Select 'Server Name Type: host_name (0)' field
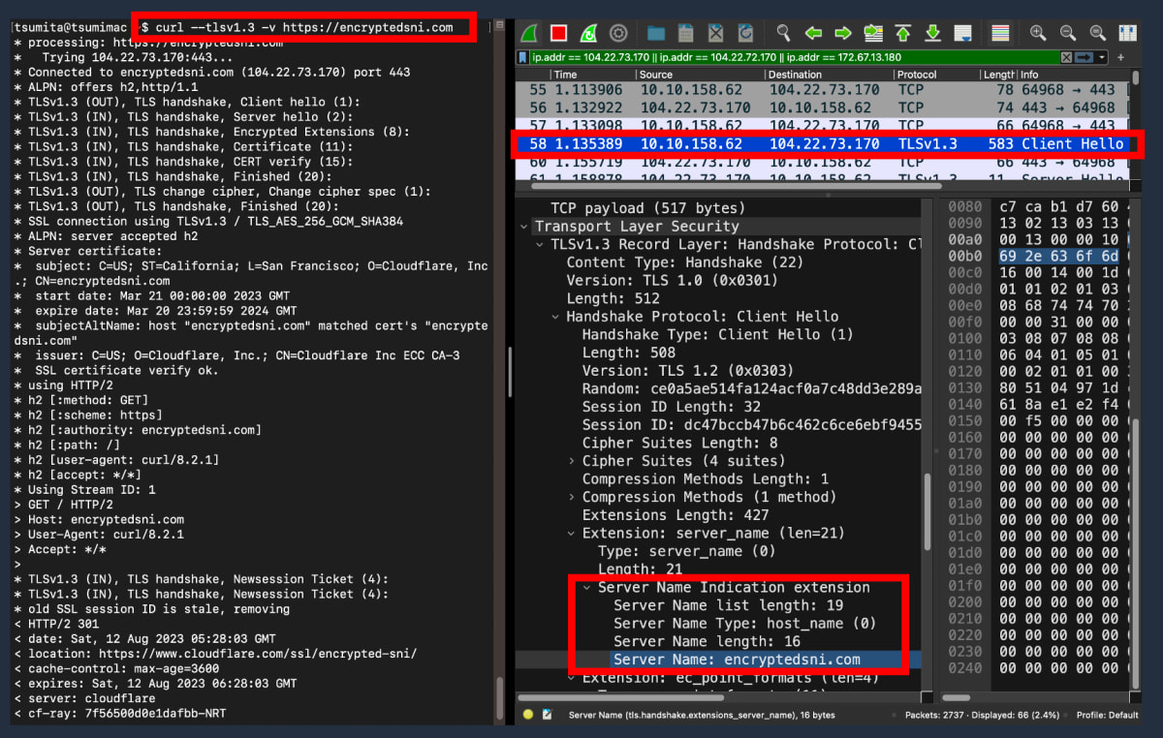This screenshot has height=738, width=1163. [744, 624]
